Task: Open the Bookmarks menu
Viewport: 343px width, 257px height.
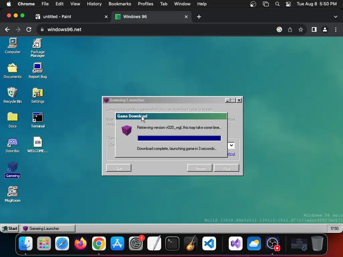Action: 120,4
